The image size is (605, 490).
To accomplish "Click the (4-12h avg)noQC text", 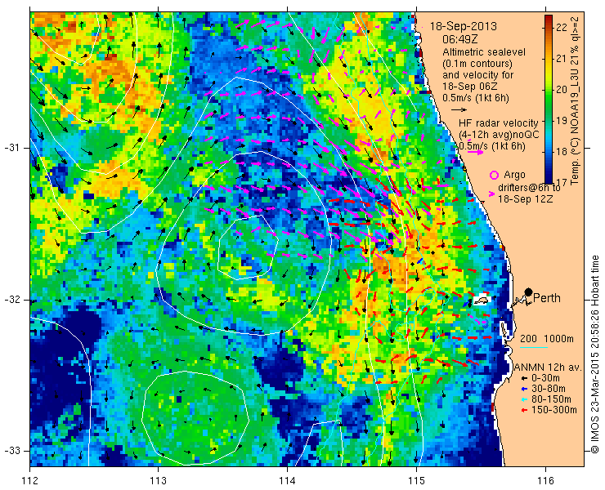I will click(499, 135).
